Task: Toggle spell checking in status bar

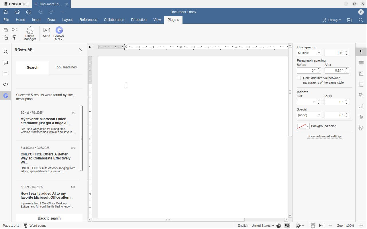Action: pos(287,226)
